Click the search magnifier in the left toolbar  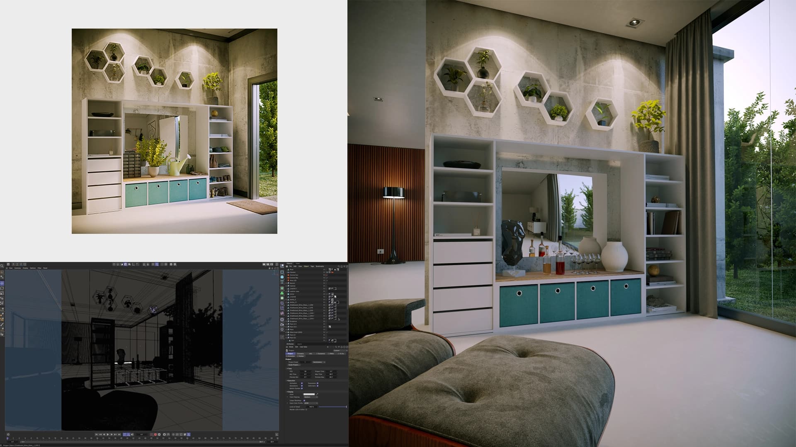pos(2,266)
